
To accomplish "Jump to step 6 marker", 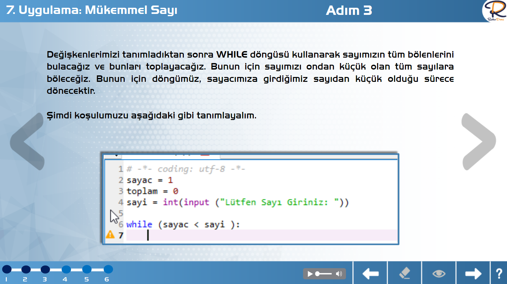I will [x=108, y=269].
